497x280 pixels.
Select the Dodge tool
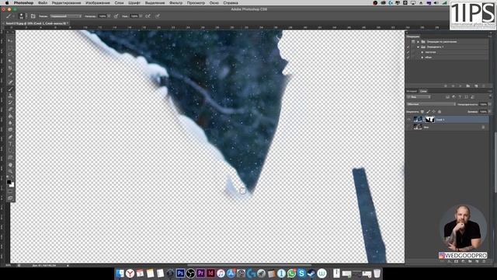click(10, 130)
